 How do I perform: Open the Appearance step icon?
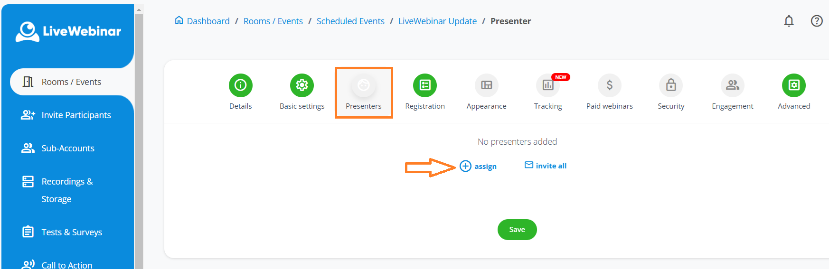coord(486,85)
